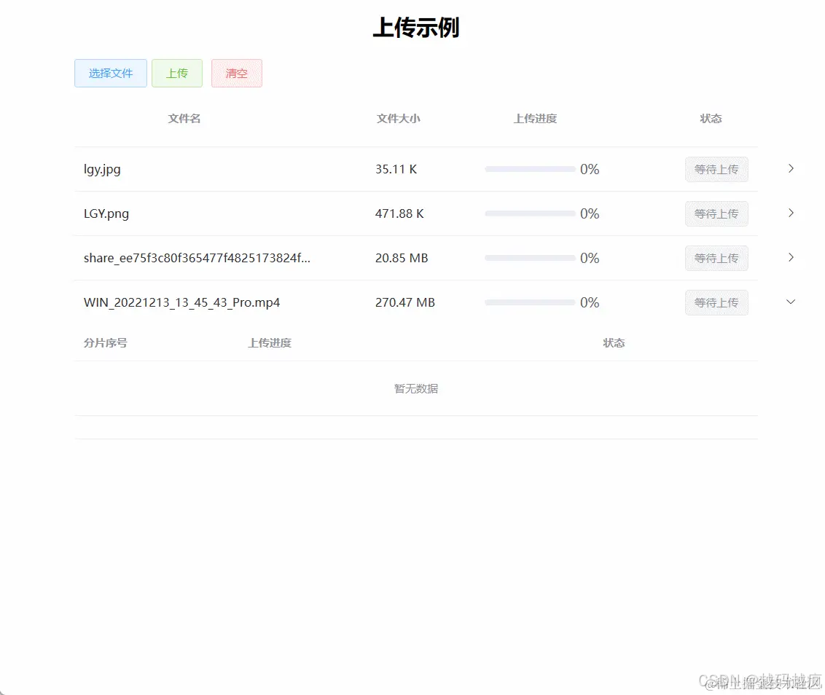The image size is (825, 695).
Task: Click the 暂无数据 empty-data placeholder
Action: [x=415, y=388]
